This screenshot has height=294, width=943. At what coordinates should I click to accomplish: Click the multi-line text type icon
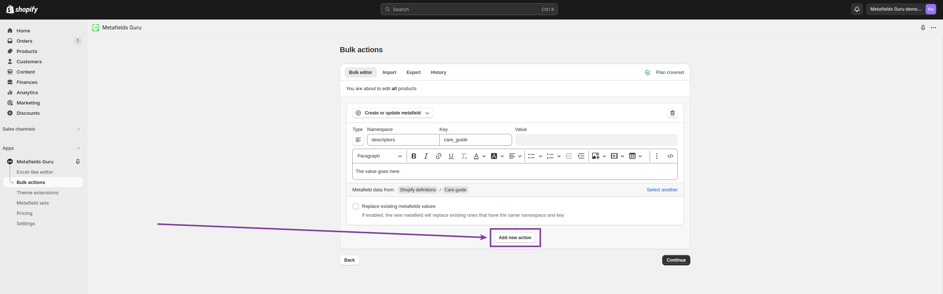(x=358, y=140)
